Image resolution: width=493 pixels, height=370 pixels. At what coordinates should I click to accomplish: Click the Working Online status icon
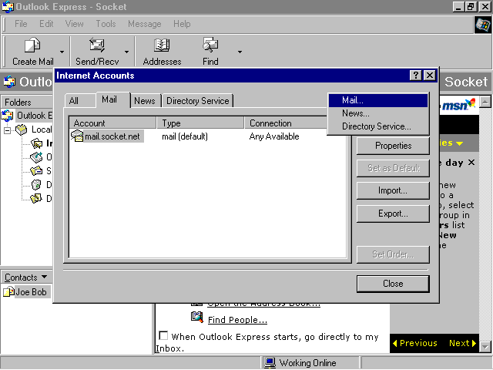pyautogui.click(x=270, y=363)
